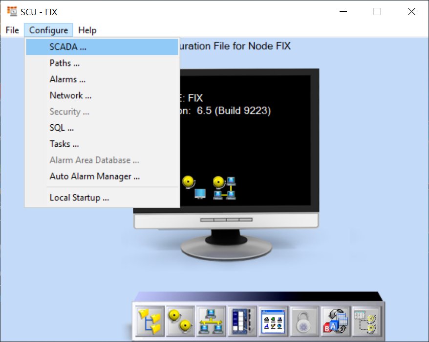Viewport: 429px width, 342px height.
Task: Select SQL... from the Configure menu
Action: (102, 128)
